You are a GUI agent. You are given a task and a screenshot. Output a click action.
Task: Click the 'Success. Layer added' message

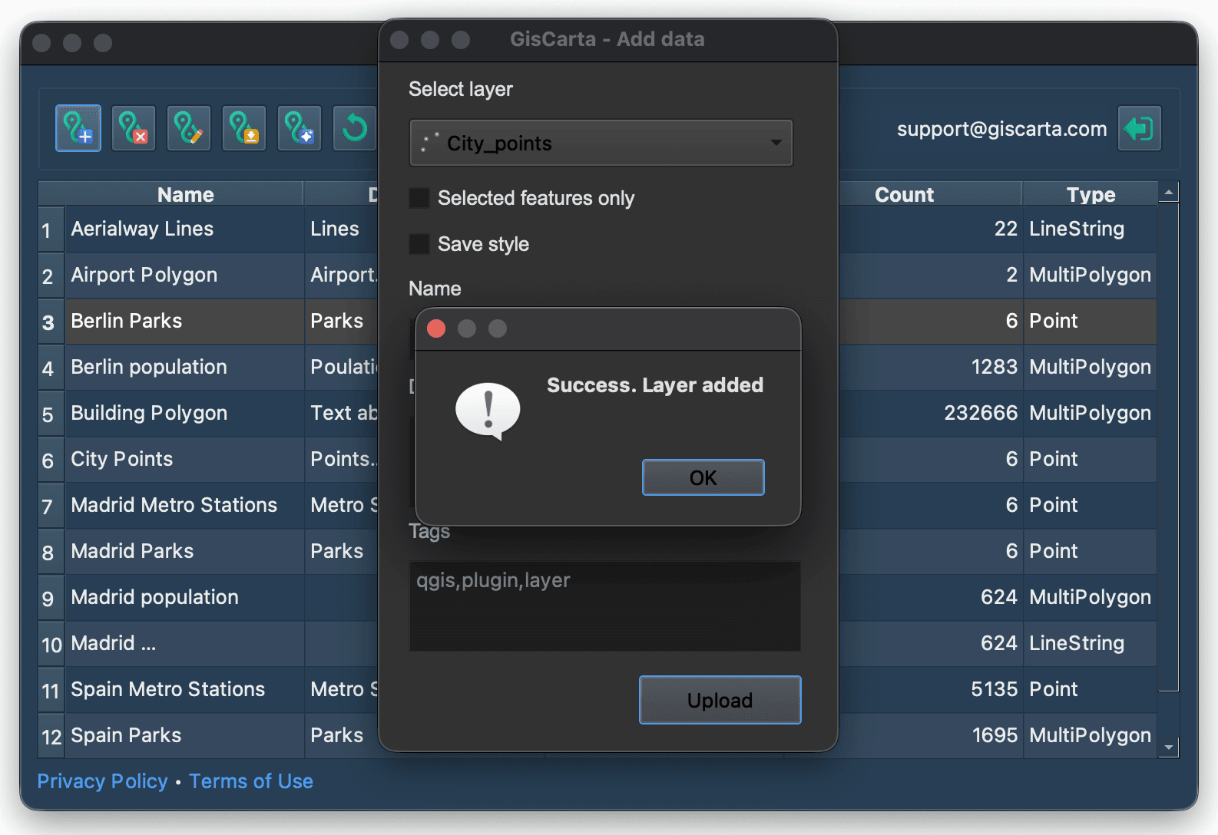pyautogui.click(x=655, y=384)
